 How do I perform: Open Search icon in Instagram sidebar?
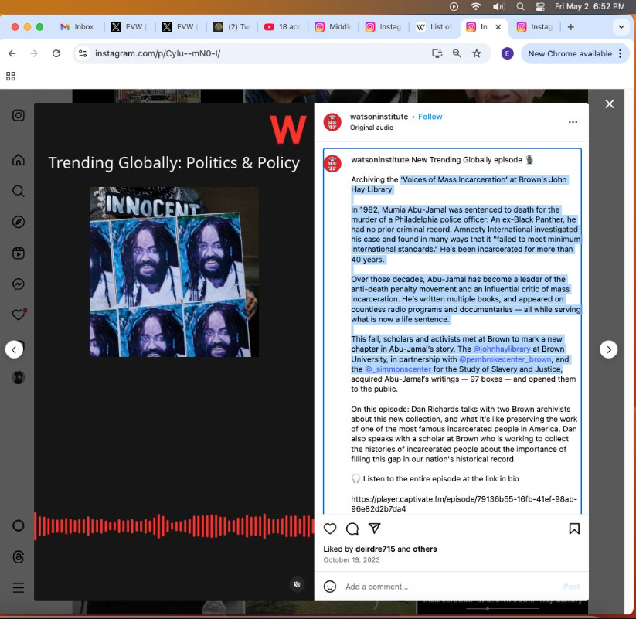pos(19,191)
